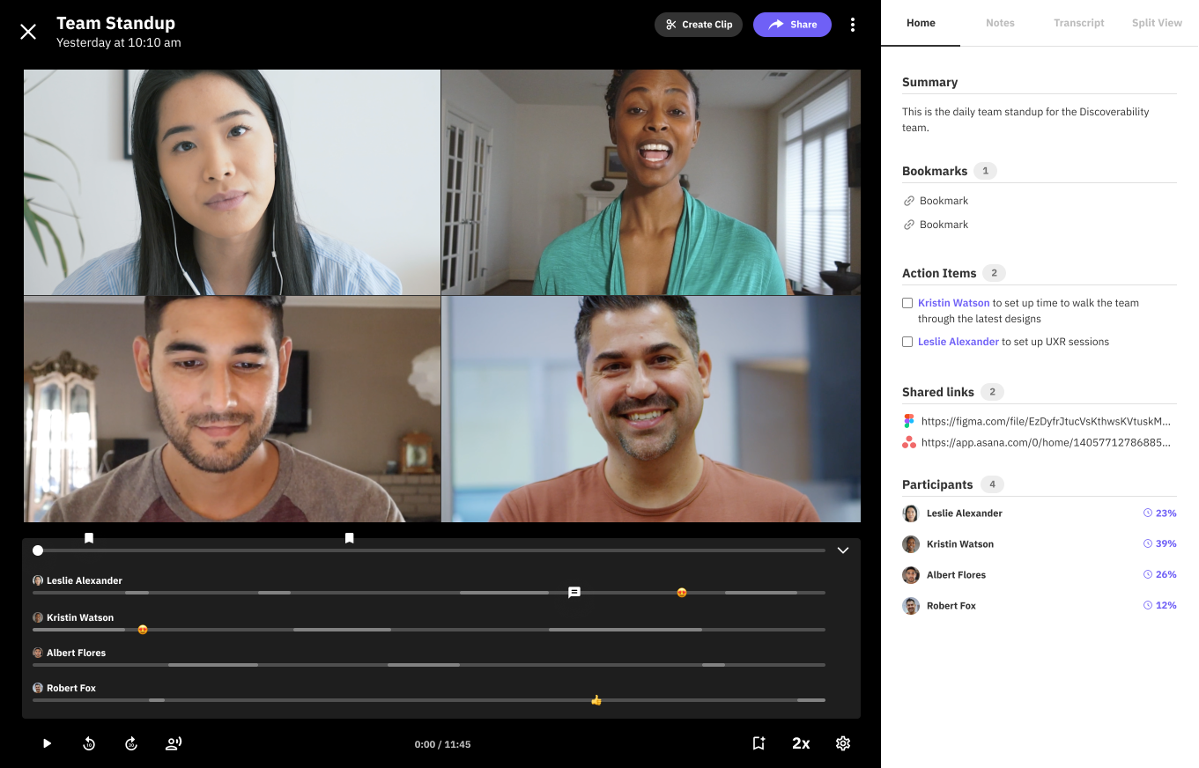Screen dimensions: 1199x768
Task: Select Robert Fox avatar in Participants list
Action: tap(911, 606)
